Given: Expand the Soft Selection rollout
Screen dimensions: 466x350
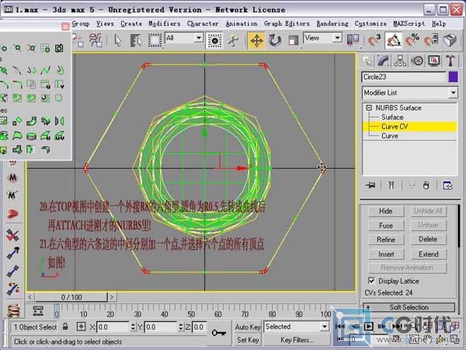Looking at the screenshot, I should (x=409, y=307).
